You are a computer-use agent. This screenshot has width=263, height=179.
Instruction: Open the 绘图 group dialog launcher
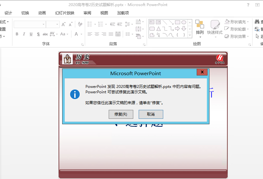pyautogui.click(x=250, y=45)
